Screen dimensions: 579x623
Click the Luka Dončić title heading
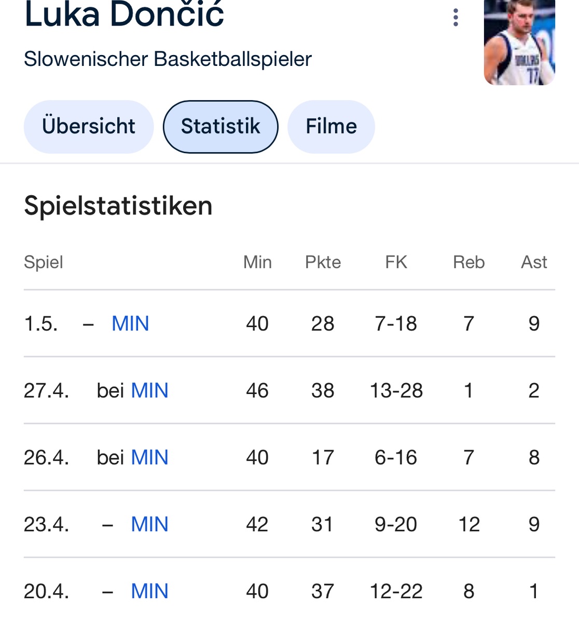click(124, 15)
